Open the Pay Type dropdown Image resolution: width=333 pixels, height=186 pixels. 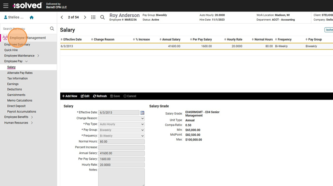[x=121, y=124]
